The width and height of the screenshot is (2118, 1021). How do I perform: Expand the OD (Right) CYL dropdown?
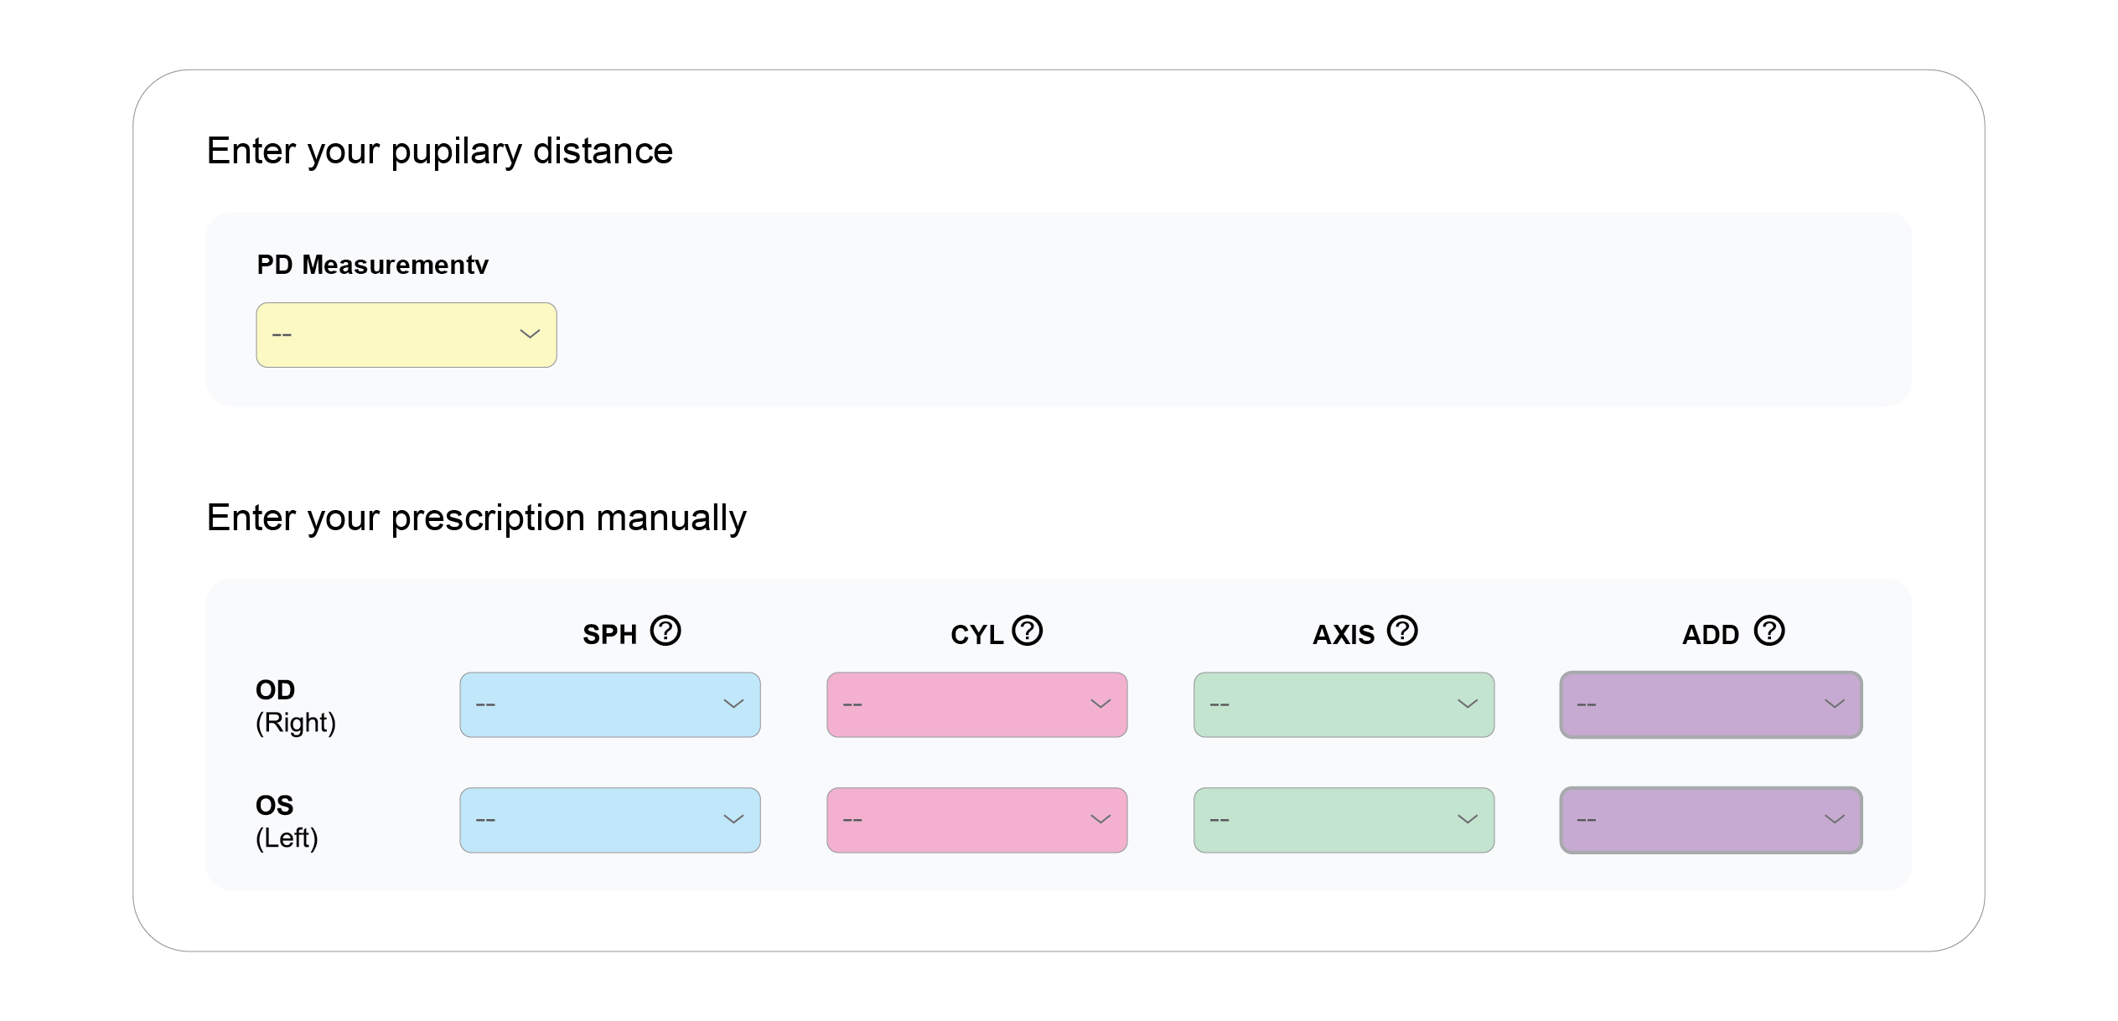pyautogui.click(x=976, y=704)
